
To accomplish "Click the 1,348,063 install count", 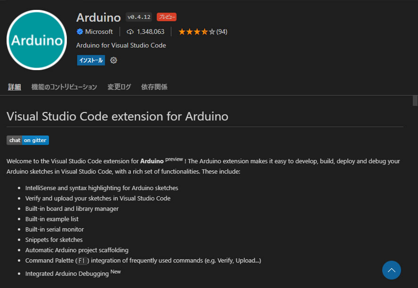I will point(151,32).
